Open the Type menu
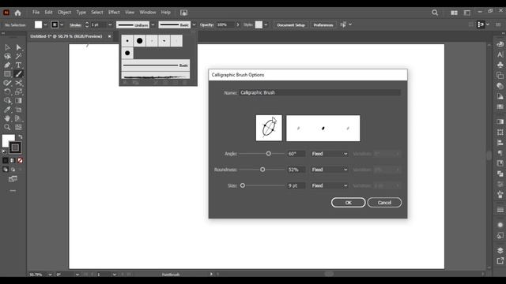 [x=81, y=13]
